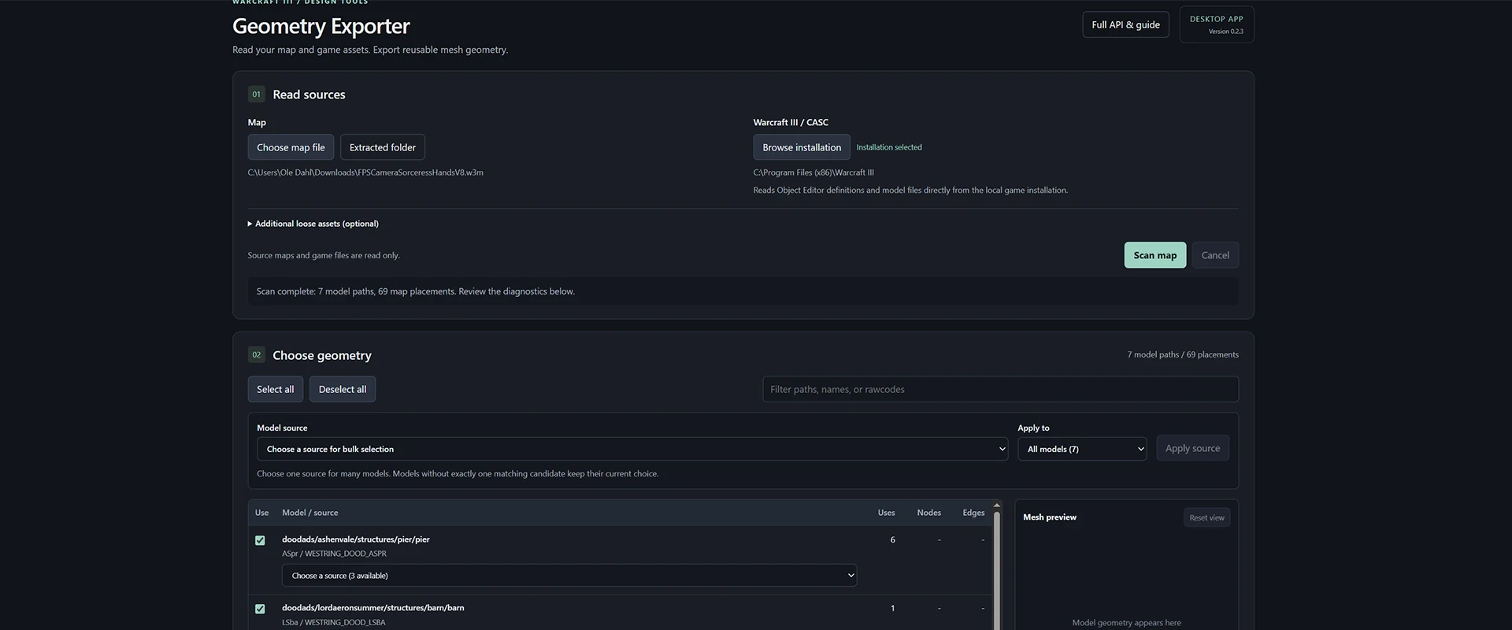The height and width of the screenshot is (630, 1512).
Task: Select the Extracted folder option
Action: (x=383, y=147)
